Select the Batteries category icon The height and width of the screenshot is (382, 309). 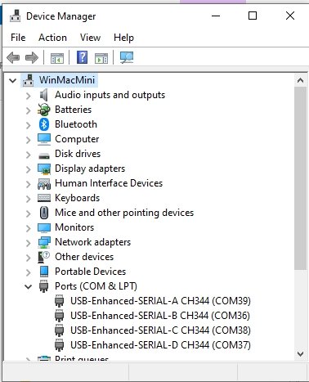click(x=44, y=110)
